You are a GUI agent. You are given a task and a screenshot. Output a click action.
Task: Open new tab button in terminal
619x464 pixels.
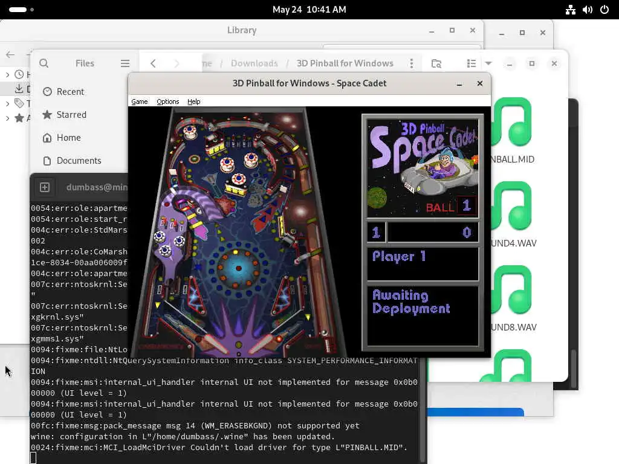45,187
